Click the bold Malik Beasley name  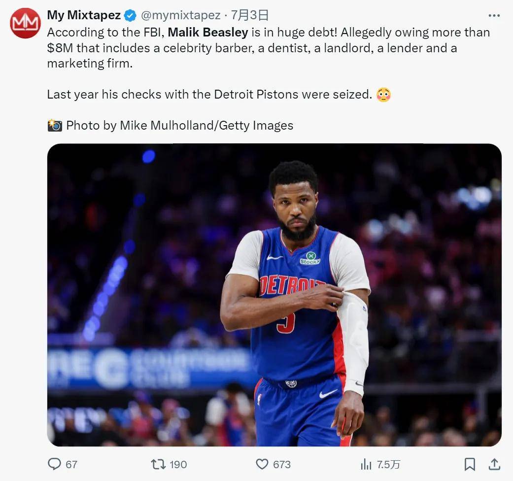pos(207,33)
